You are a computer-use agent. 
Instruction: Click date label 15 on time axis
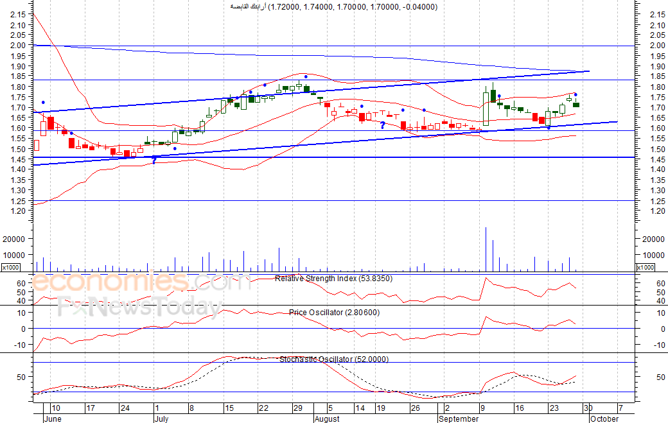[229, 408]
